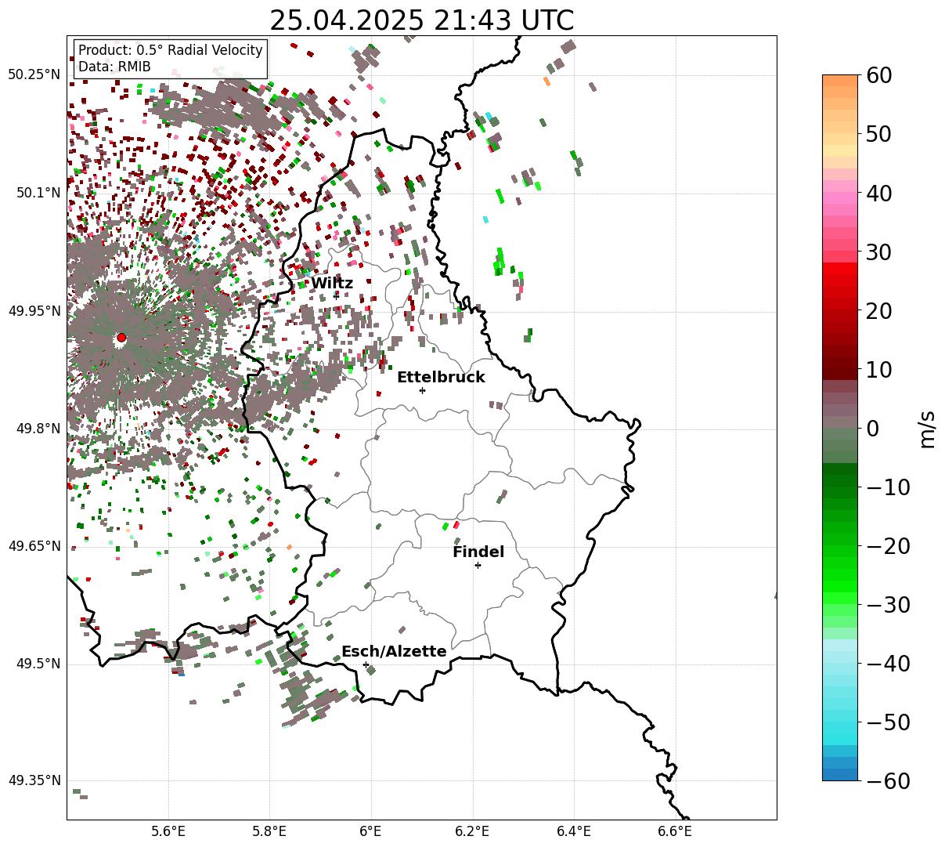945x847 pixels.
Task: Click the 49.95°N latitude tick label
Action: [34, 311]
